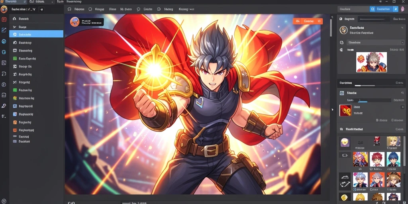
Task: Select the diagonal pencil icon in left sidebar
Action: tap(4, 30)
